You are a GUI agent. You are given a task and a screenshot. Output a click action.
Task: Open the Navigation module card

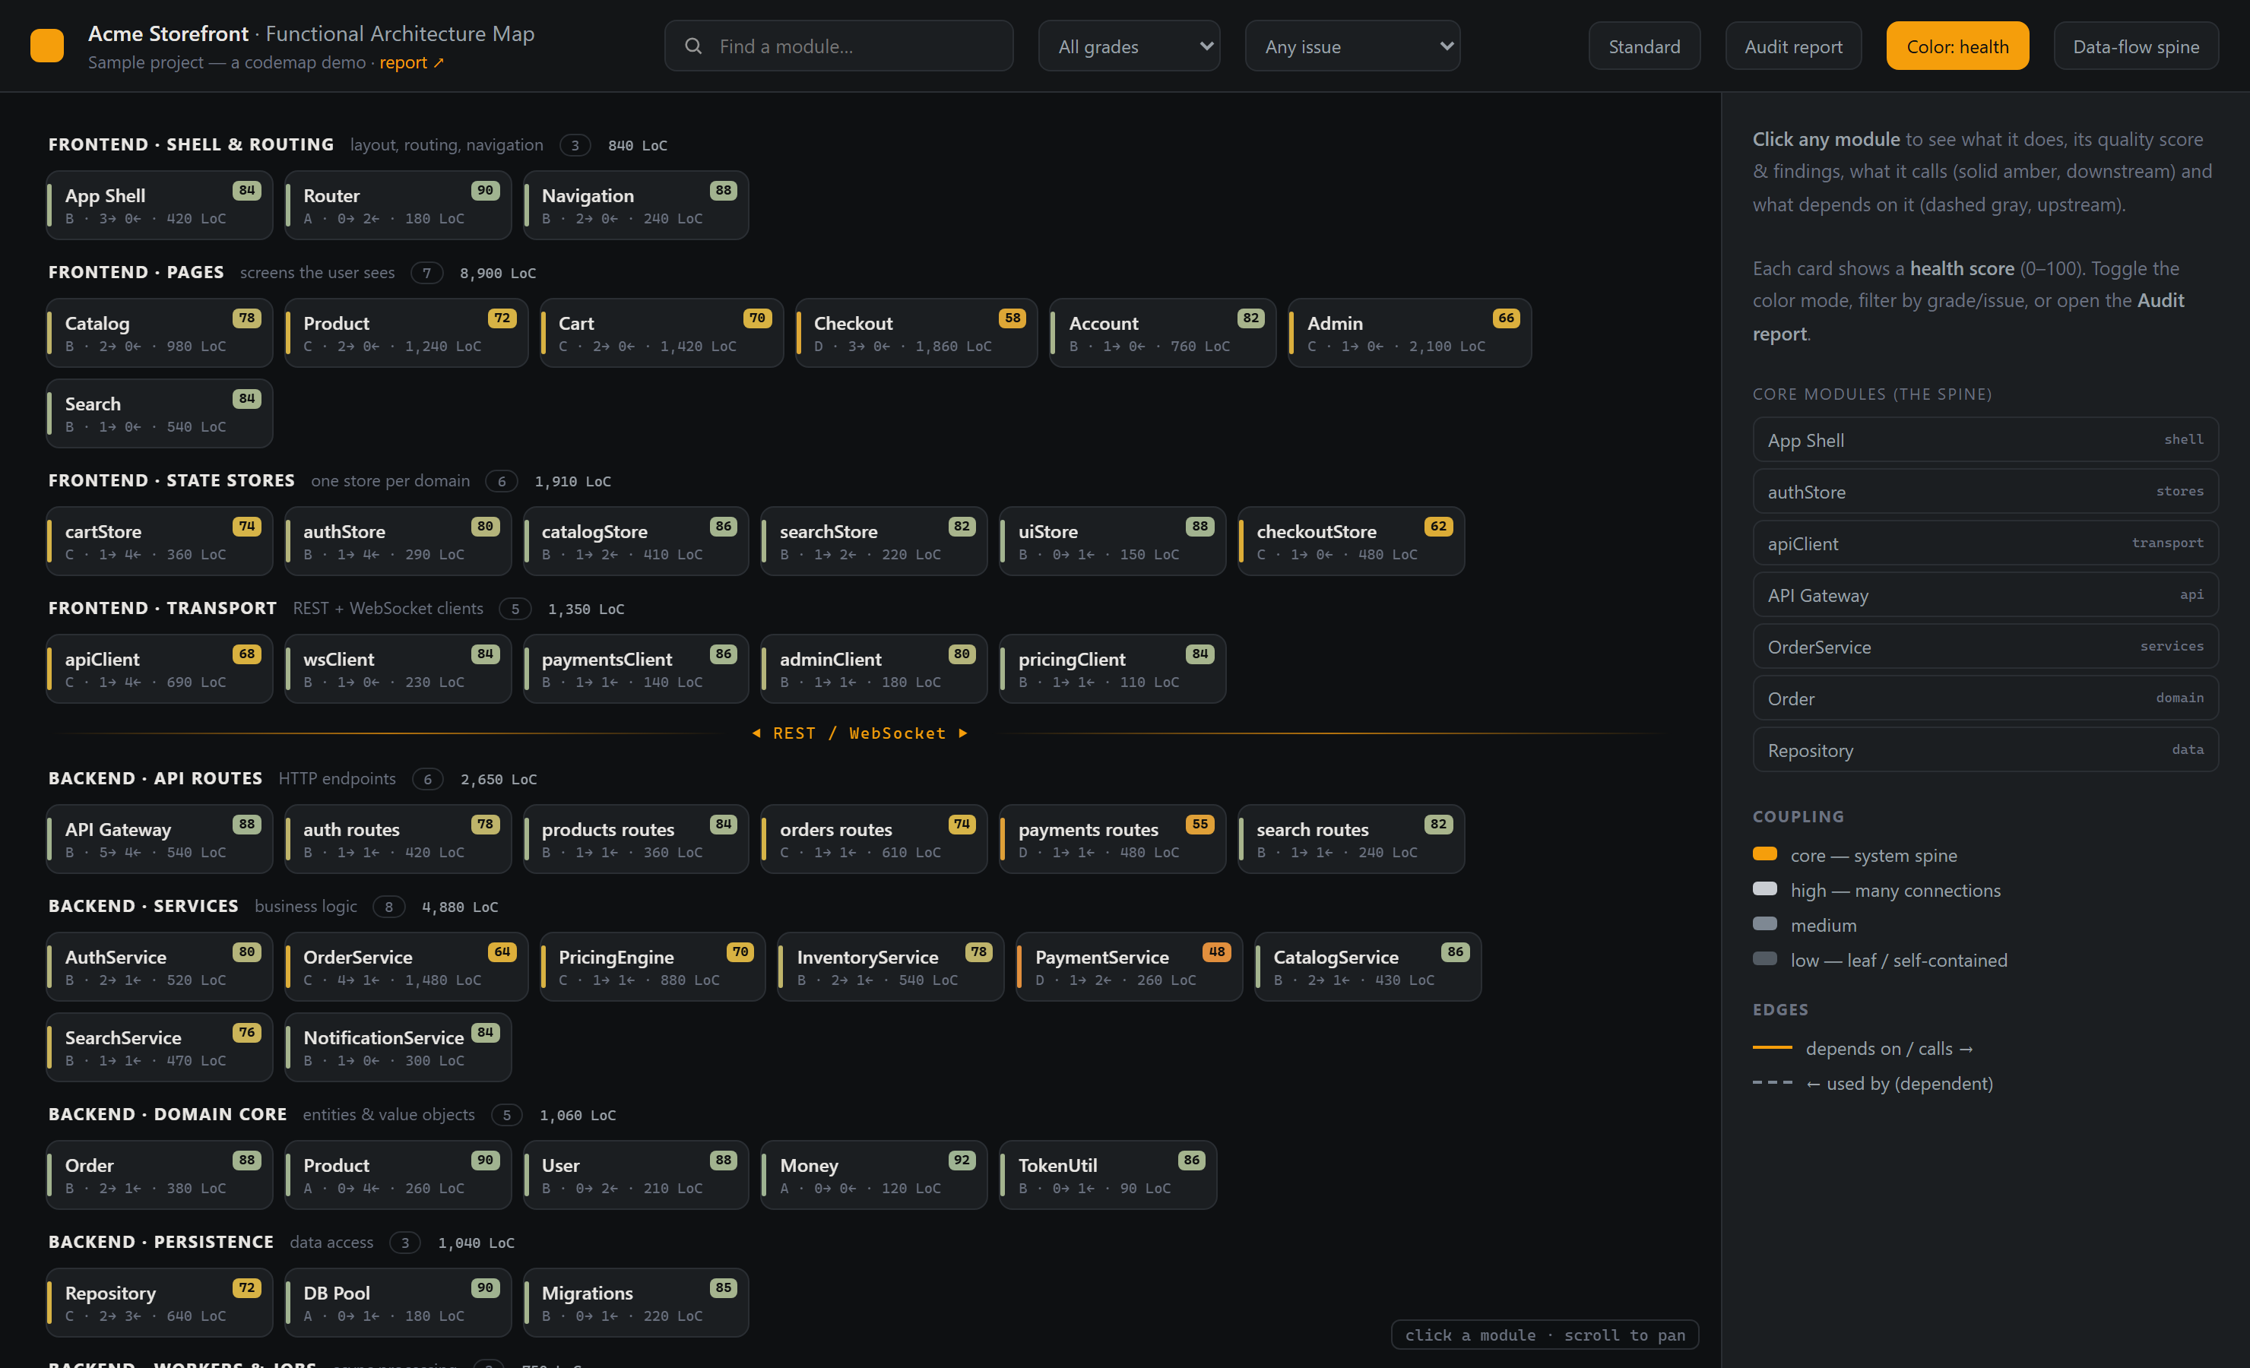tap(636, 205)
